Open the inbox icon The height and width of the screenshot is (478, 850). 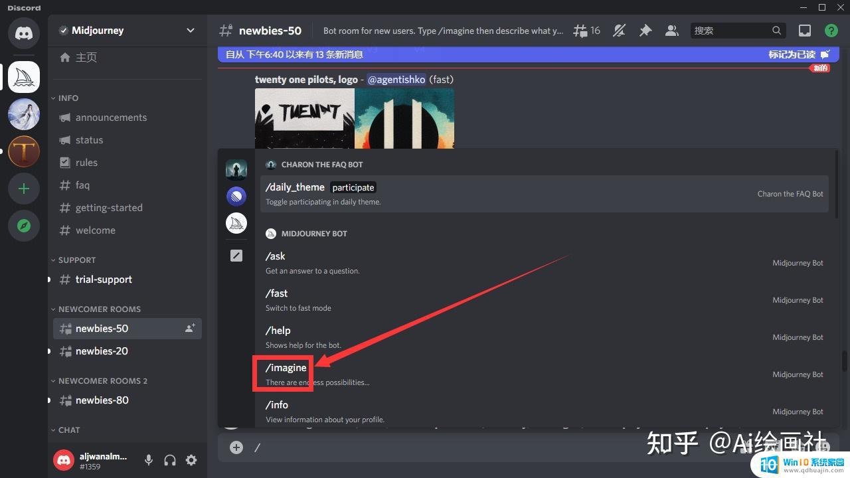click(x=805, y=31)
